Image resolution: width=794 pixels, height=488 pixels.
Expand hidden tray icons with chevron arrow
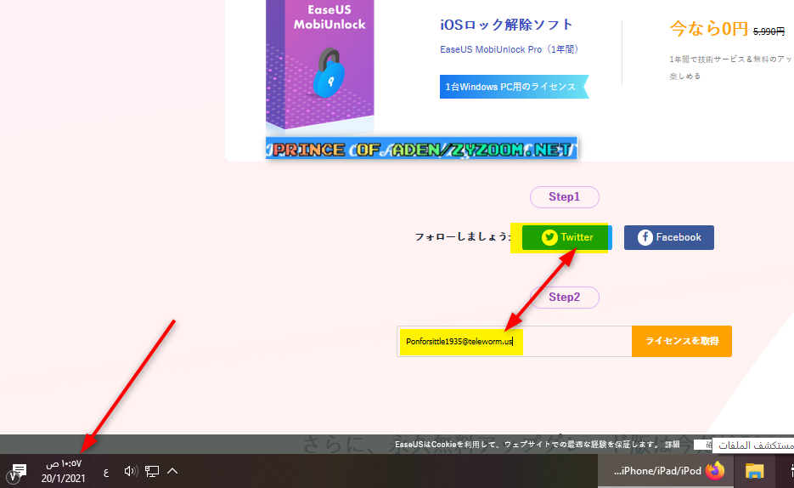172,471
